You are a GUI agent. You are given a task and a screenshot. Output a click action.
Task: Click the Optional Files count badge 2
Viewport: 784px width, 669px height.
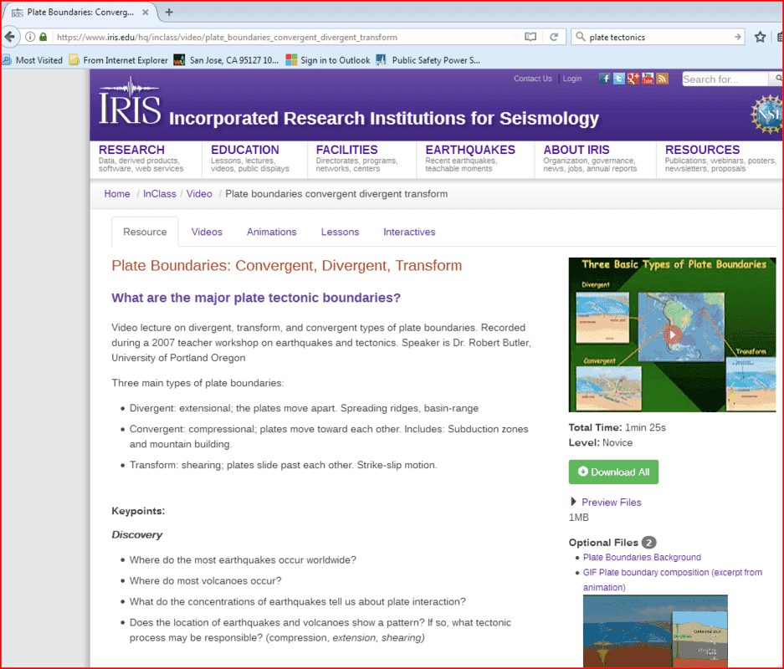[x=649, y=543]
